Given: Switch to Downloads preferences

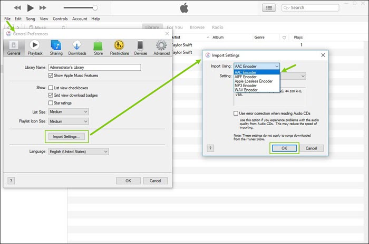Looking at the screenshot, I should click(x=77, y=48).
